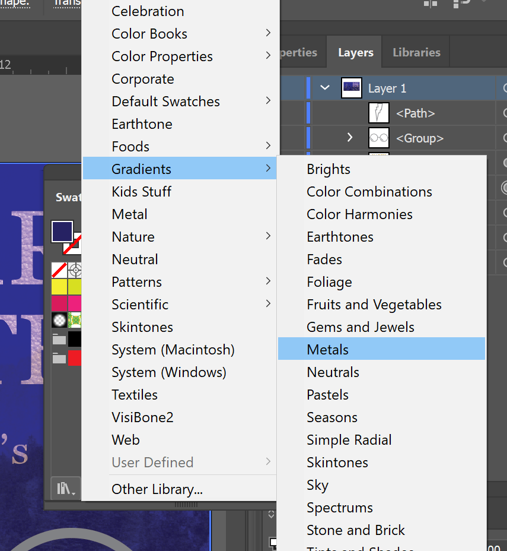This screenshot has width=507, height=551.
Task: Open the Color Books submenu
Action: pos(149,34)
